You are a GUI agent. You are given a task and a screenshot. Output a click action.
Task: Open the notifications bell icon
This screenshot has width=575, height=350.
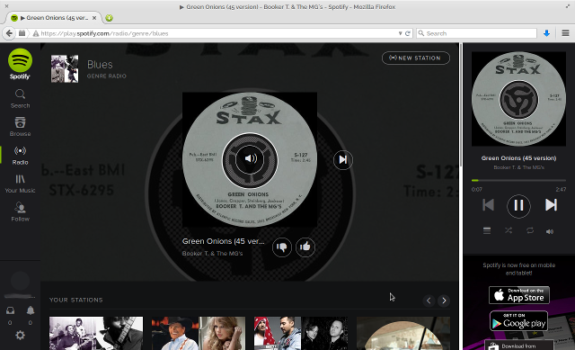31,310
